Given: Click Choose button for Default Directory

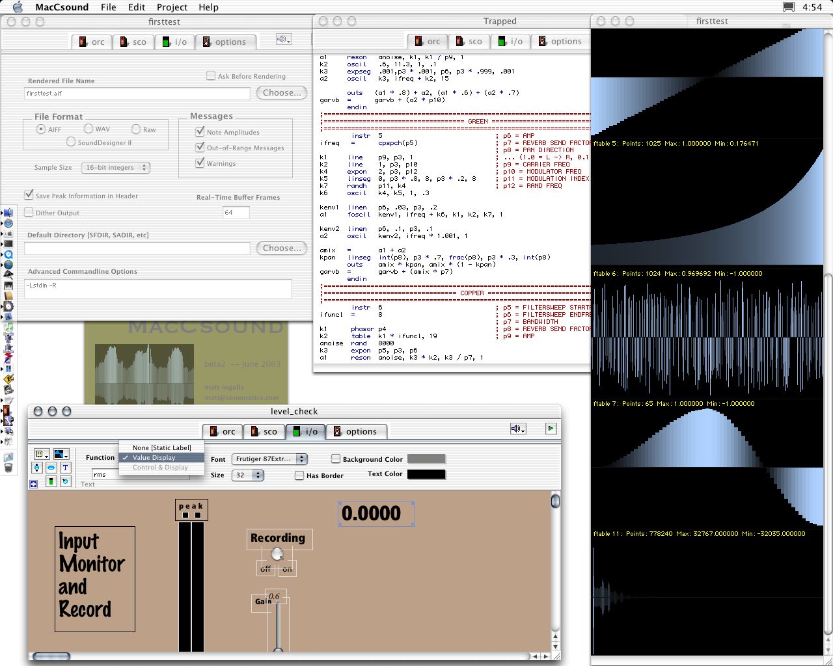Looking at the screenshot, I should [282, 248].
